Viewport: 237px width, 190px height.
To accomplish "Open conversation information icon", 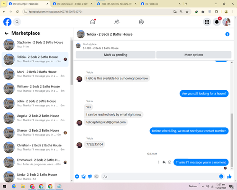I will click(227, 34).
